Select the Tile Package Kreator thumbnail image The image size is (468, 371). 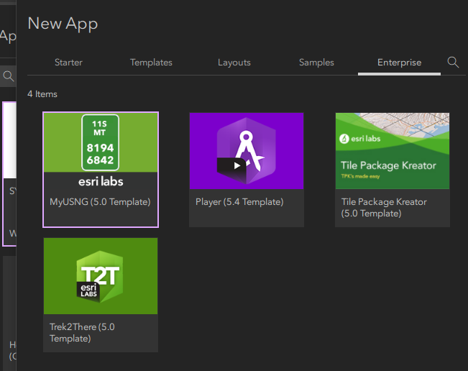point(393,151)
